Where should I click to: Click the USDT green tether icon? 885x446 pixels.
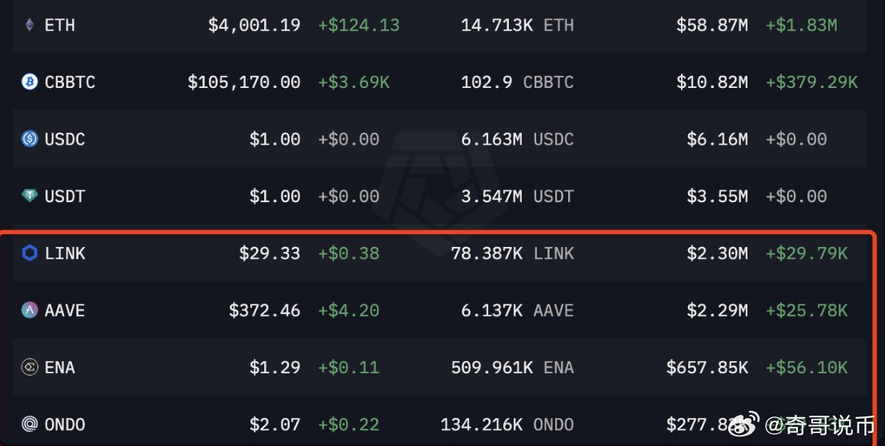click(x=30, y=196)
